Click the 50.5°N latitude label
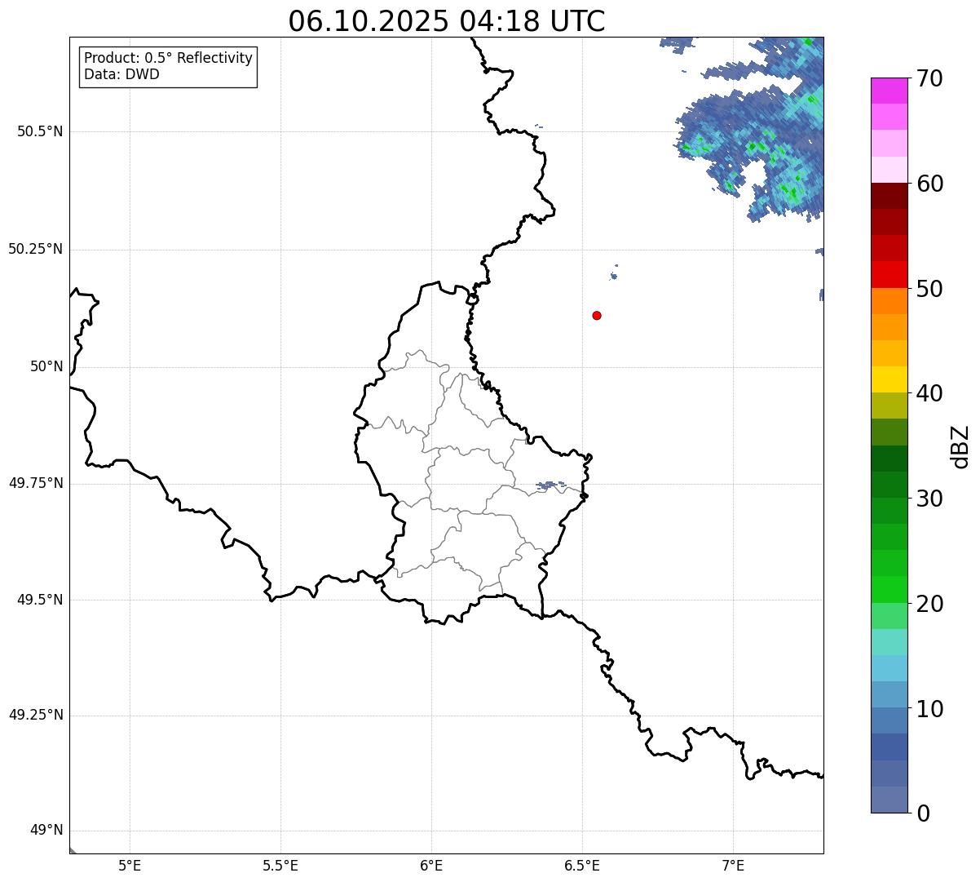The image size is (980, 882). coord(40,131)
